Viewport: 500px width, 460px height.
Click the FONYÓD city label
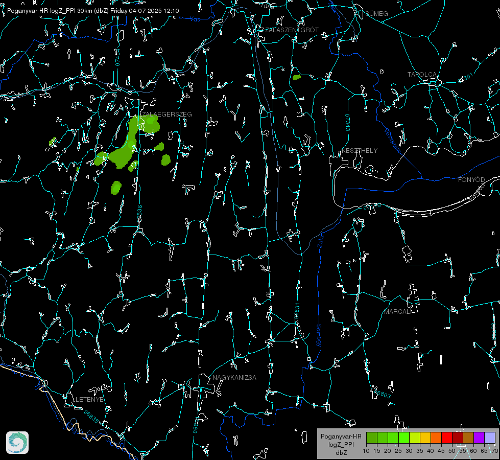[471, 180]
